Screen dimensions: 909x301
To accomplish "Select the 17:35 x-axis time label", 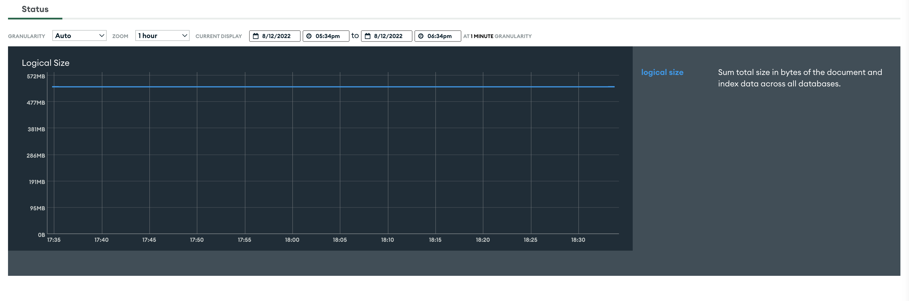I will pyautogui.click(x=54, y=239).
